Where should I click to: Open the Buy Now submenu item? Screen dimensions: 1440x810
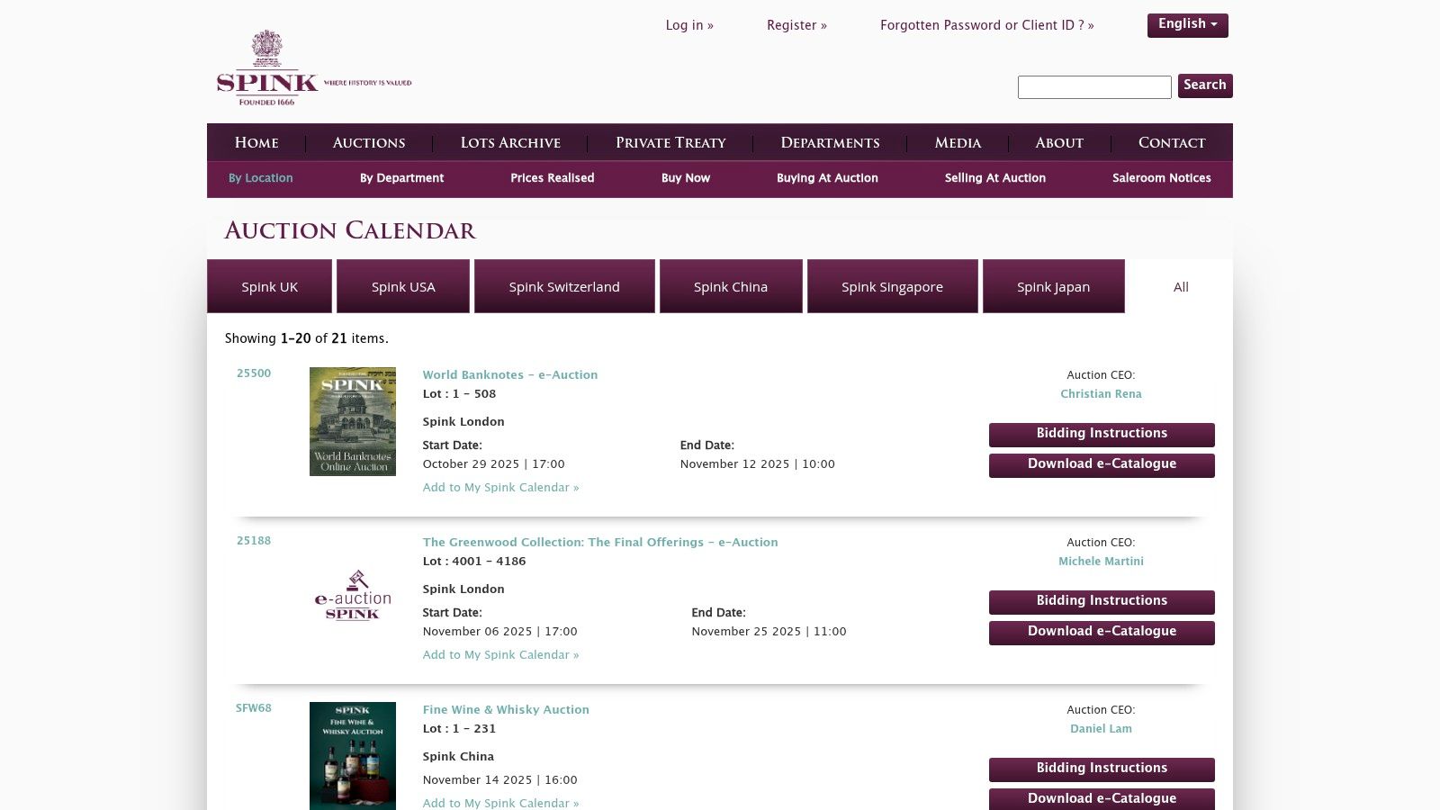(686, 178)
